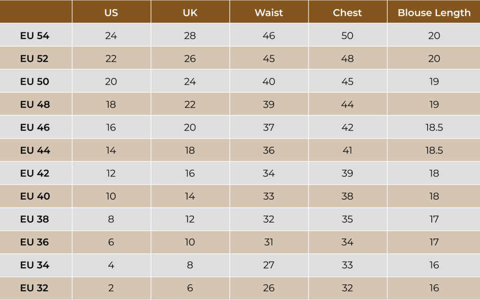Select the EU 46 row label
The image size is (480, 300).
pyautogui.click(x=35, y=127)
